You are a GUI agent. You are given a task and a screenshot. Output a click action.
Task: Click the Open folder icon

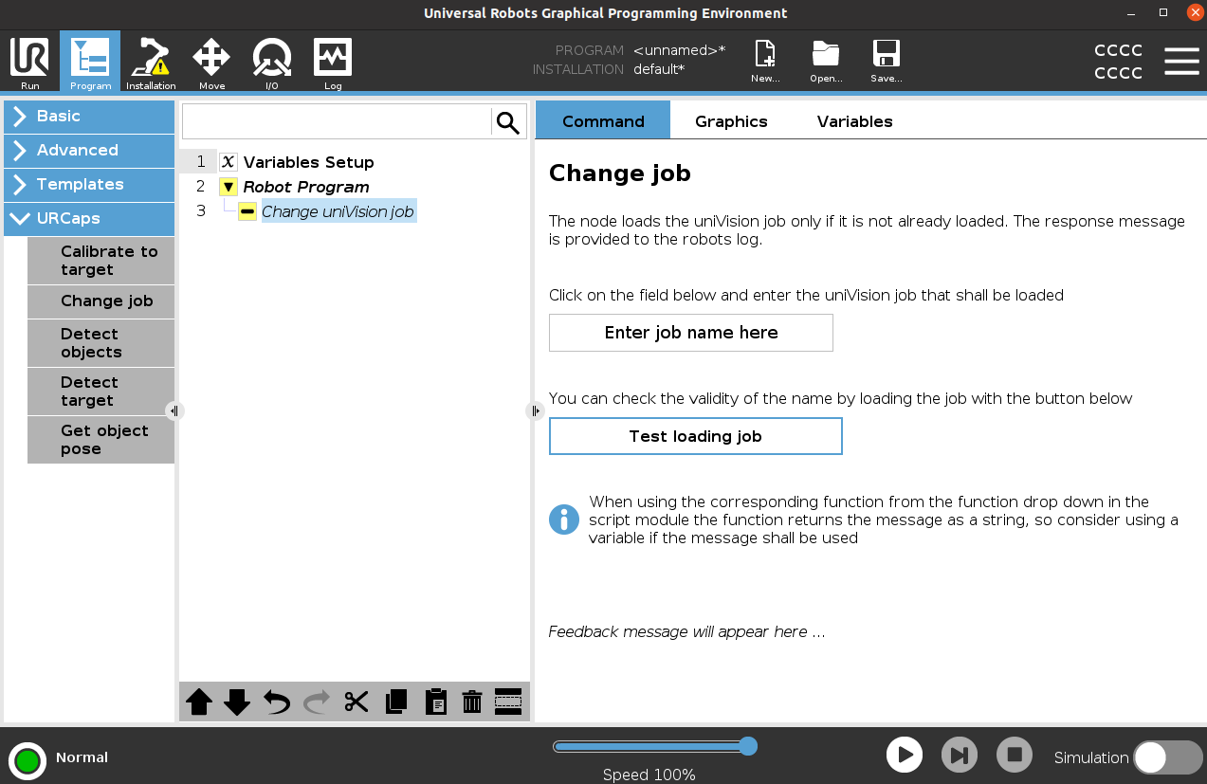pos(826,63)
